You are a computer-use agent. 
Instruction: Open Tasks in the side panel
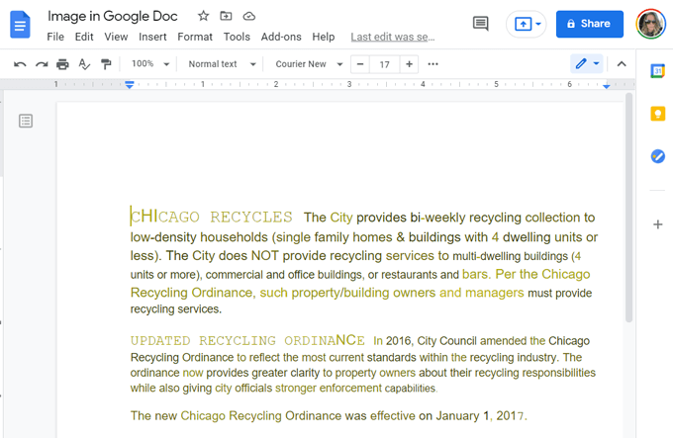(657, 156)
